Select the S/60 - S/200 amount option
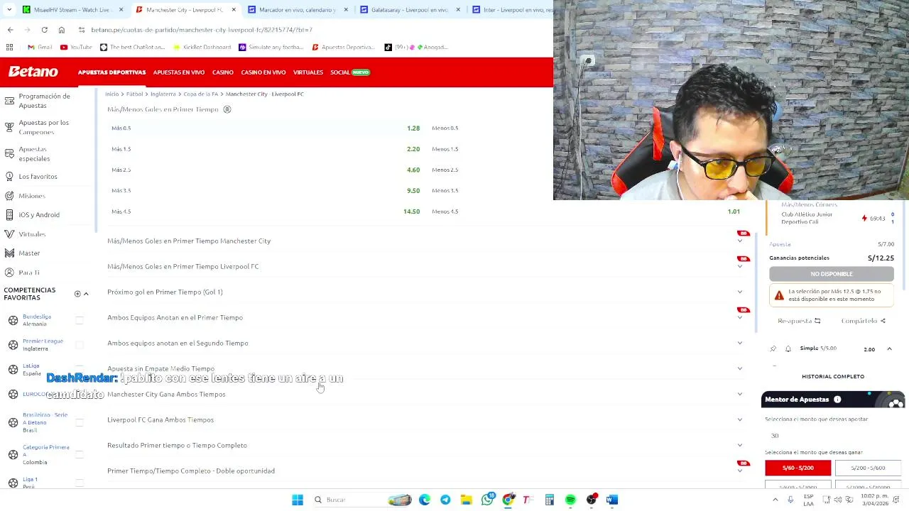Viewport: 909px width, 511px height. click(798, 468)
